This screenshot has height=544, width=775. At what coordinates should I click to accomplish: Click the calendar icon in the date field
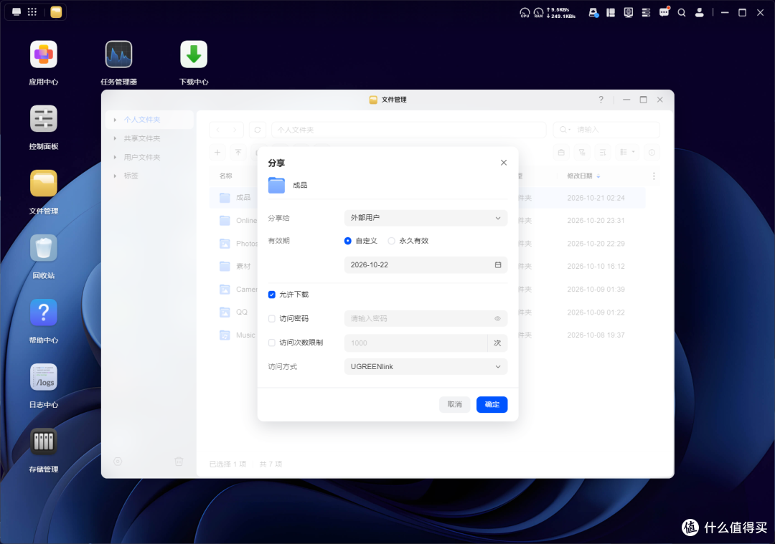click(498, 265)
